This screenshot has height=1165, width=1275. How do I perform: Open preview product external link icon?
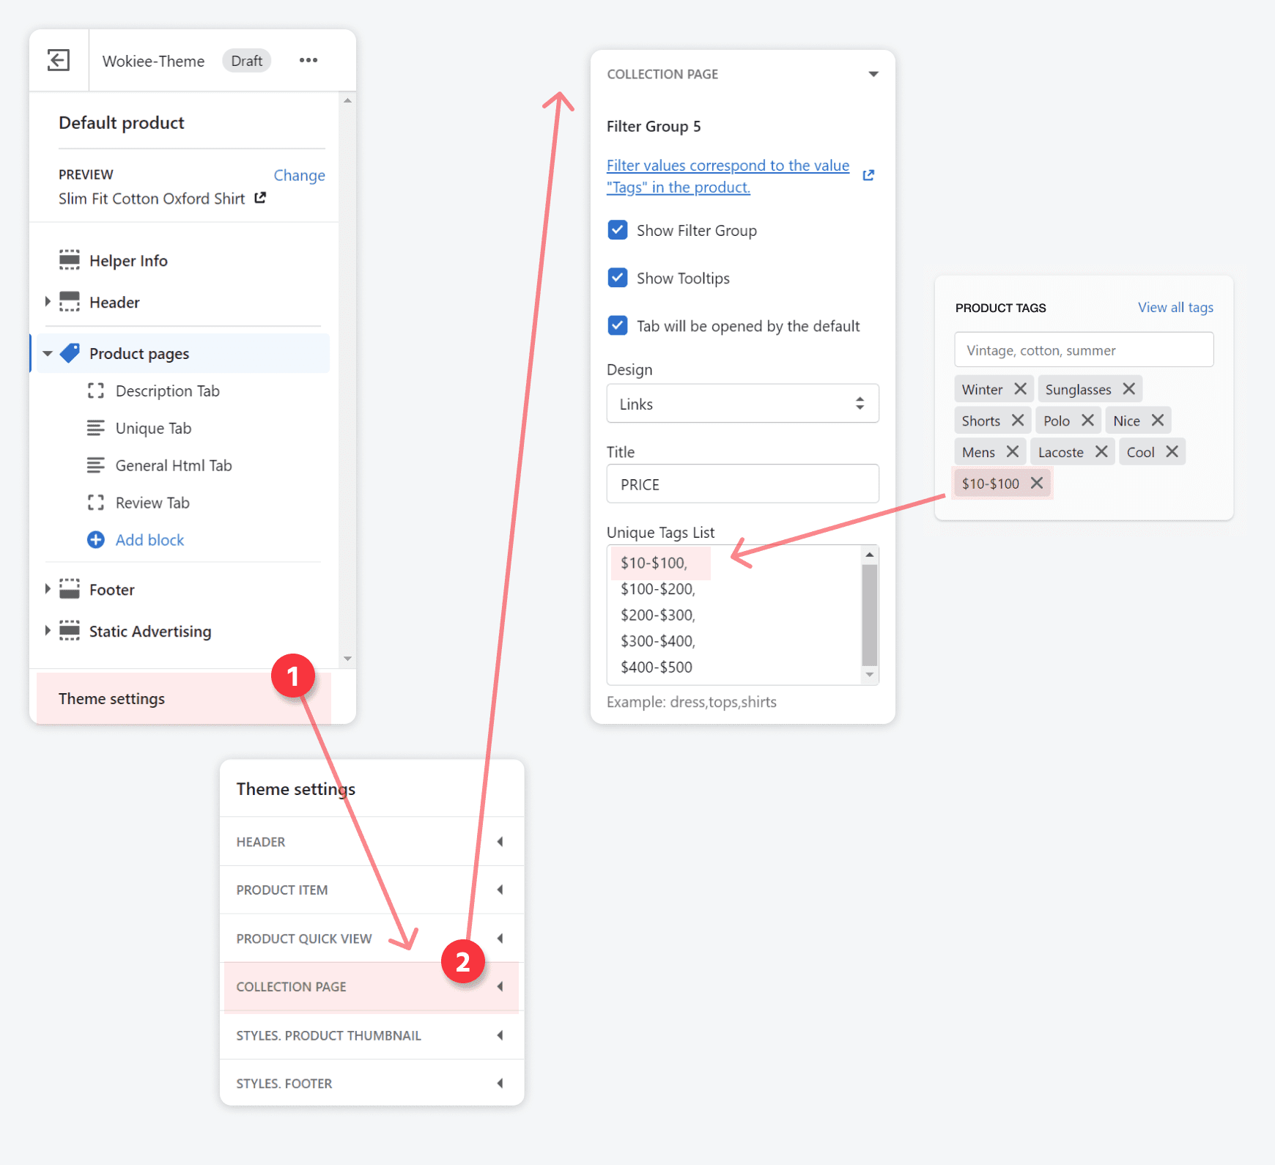coord(260,198)
